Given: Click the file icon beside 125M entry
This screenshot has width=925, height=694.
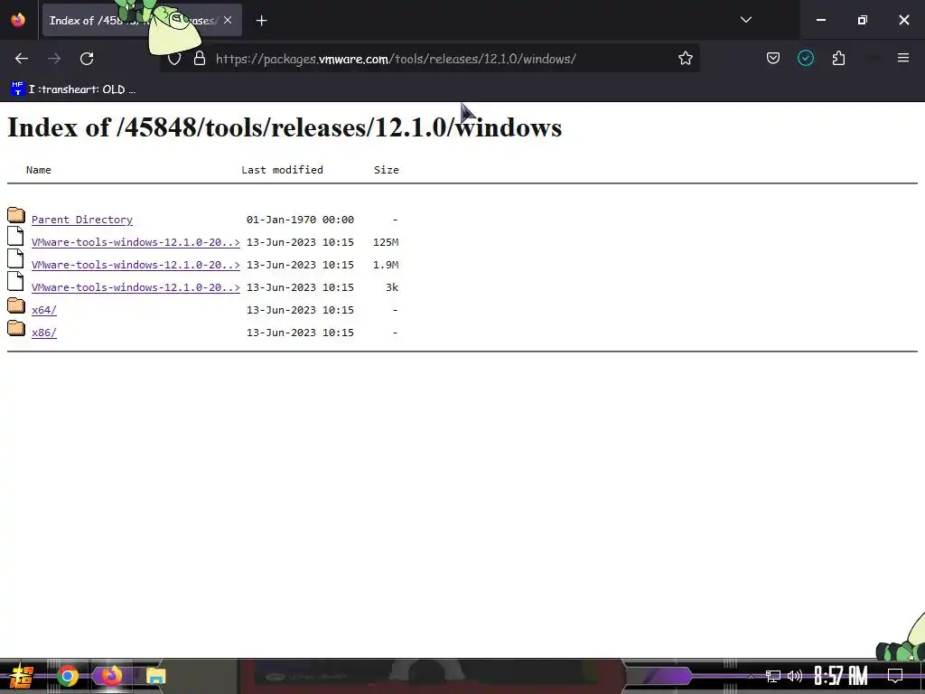Looking at the screenshot, I should pyautogui.click(x=15, y=236).
